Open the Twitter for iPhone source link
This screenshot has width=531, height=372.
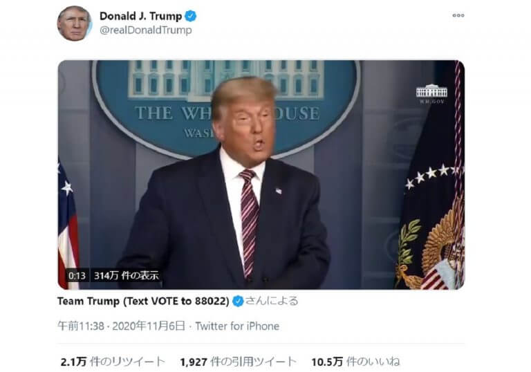tap(237, 326)
